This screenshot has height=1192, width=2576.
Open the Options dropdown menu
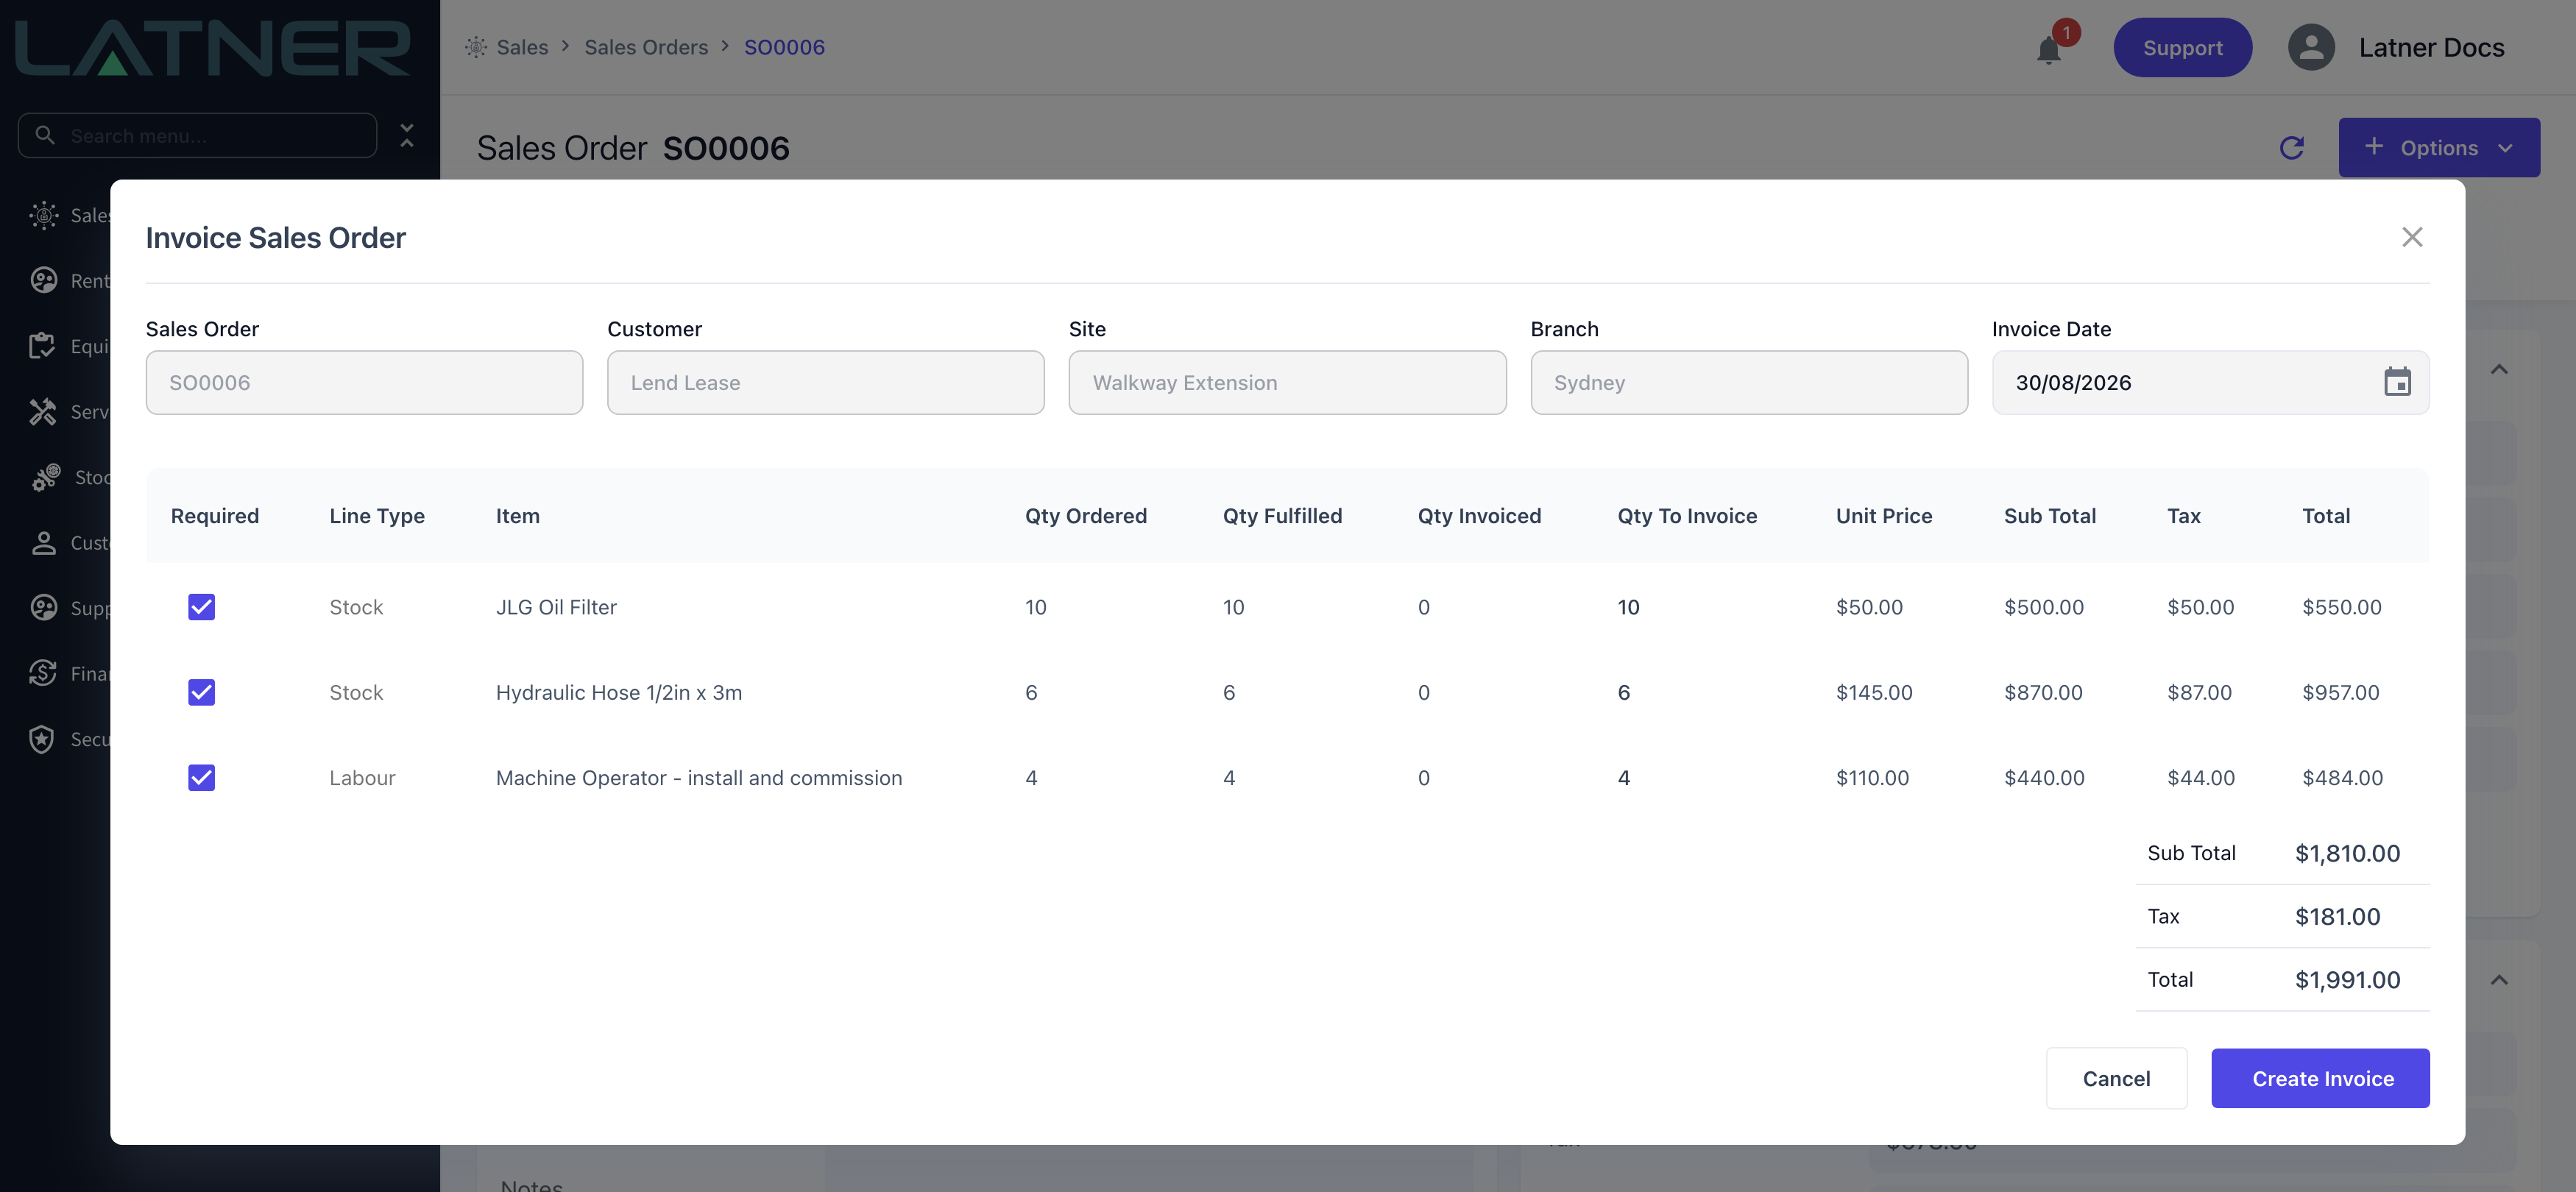coord(2438,148)
